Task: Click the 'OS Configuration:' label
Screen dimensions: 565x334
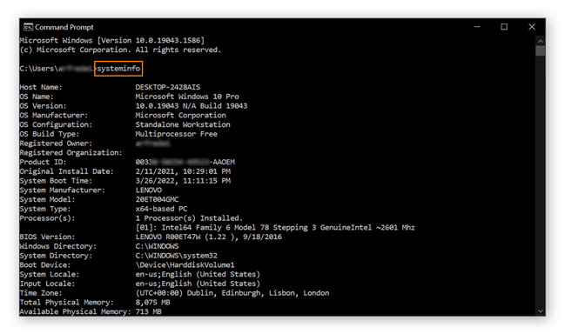Action: pyautogui.click(x=56, y=124)
